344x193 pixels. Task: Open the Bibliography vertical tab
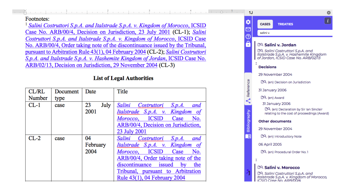pyautogui.click(x=248, y=124)
